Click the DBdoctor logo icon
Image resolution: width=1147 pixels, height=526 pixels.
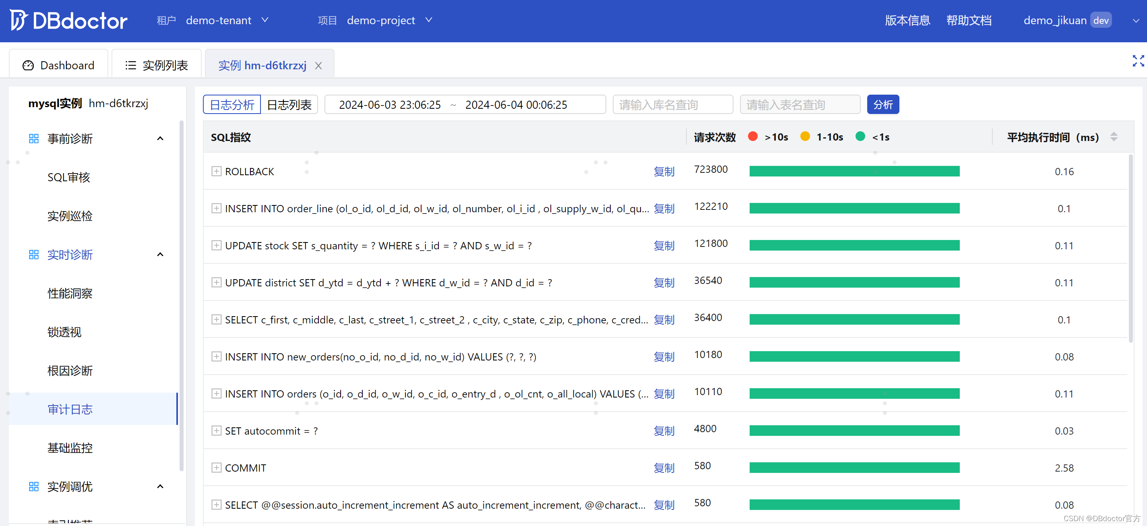click(x=18, y=20)
